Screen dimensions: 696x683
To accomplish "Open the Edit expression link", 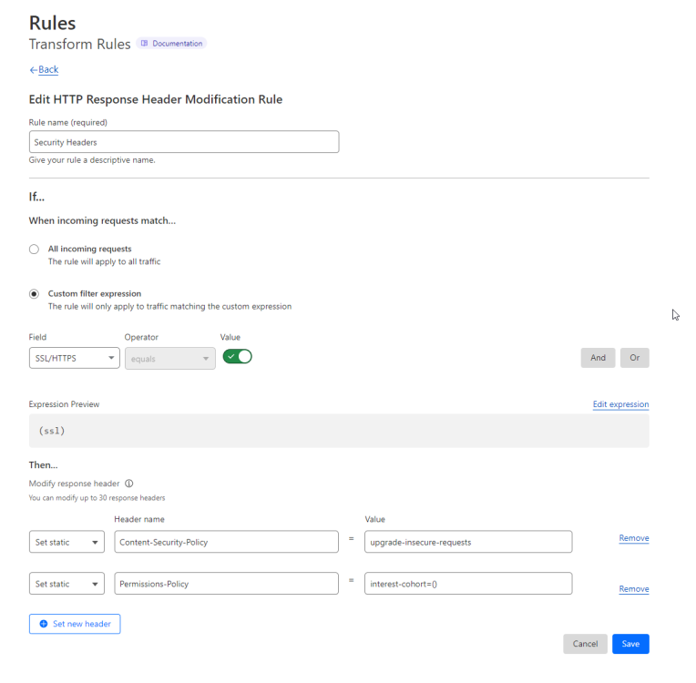I will [x=620, y=404].
